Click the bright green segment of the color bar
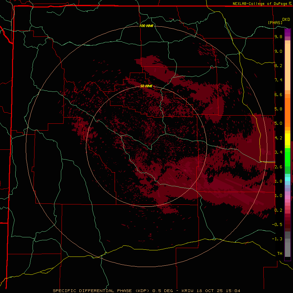Viewport: 293px width, 293px height. (x=287, y=157)
